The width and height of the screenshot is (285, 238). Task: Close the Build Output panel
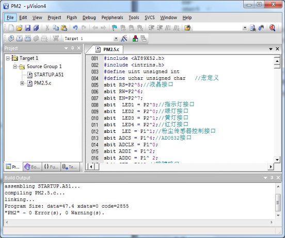(278, 178)
